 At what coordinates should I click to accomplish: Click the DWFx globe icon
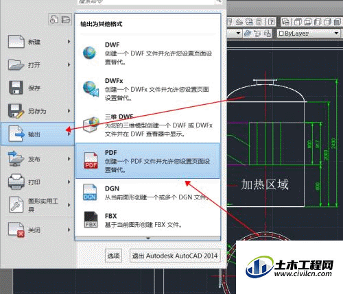(x=91, y=88)
